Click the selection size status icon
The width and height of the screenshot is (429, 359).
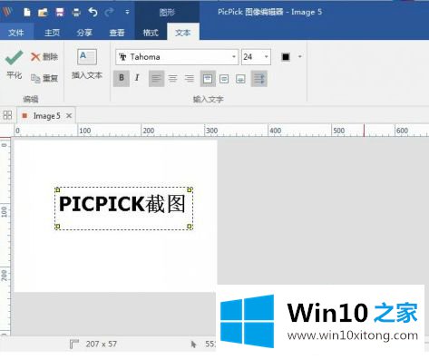coord(73,344)
